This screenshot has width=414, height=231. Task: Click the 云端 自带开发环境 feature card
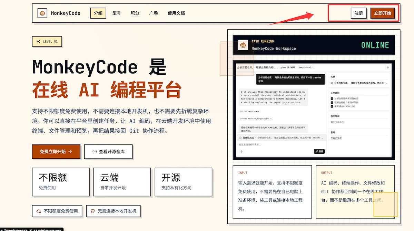pyautogui.click(x=122, y=182)
